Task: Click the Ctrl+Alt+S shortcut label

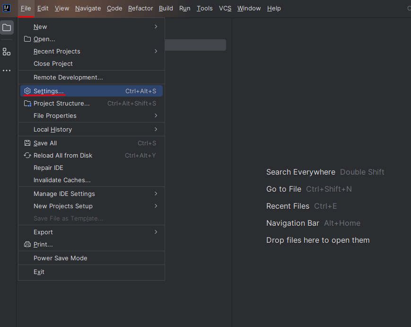Action: [x=141, y=91]
